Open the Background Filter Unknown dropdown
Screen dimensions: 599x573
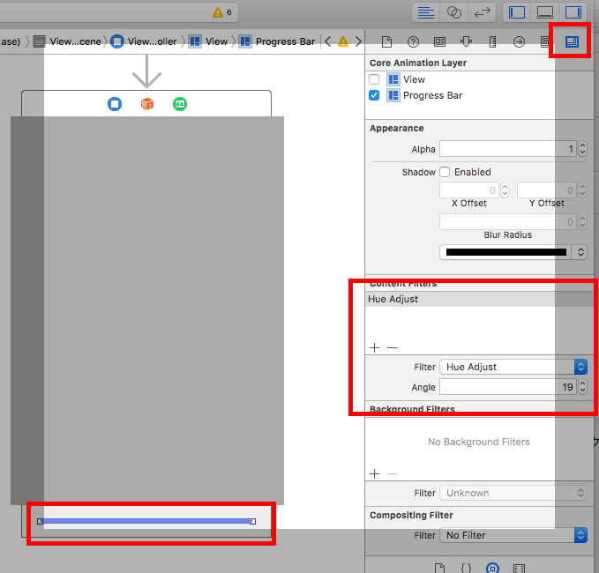click(x=513, y=493)
